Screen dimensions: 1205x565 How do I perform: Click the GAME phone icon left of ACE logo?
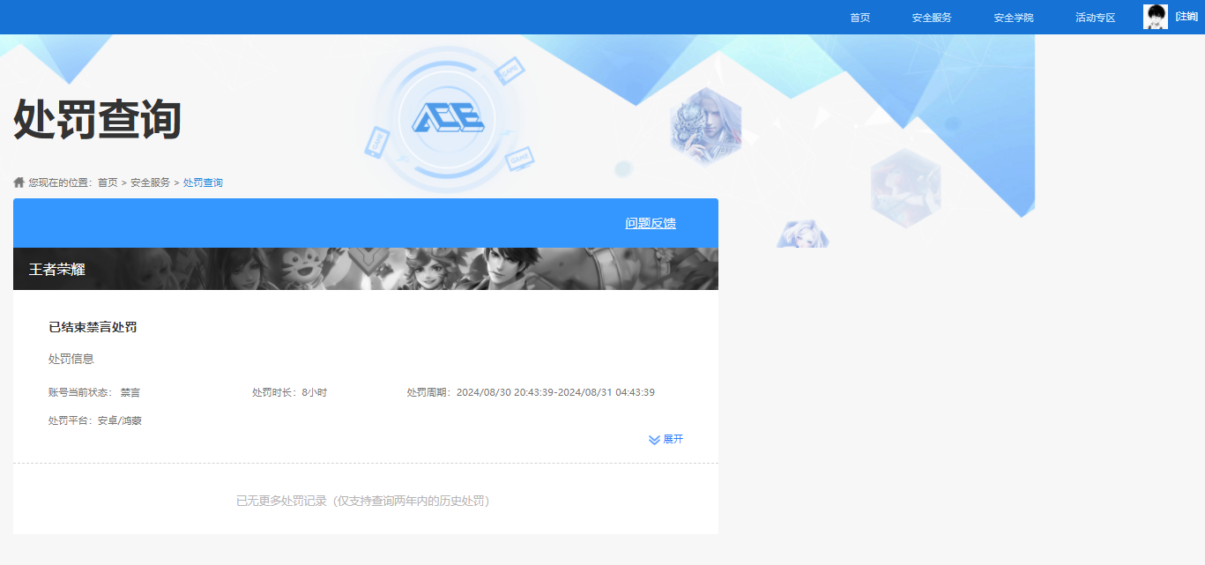pos(377,140)
